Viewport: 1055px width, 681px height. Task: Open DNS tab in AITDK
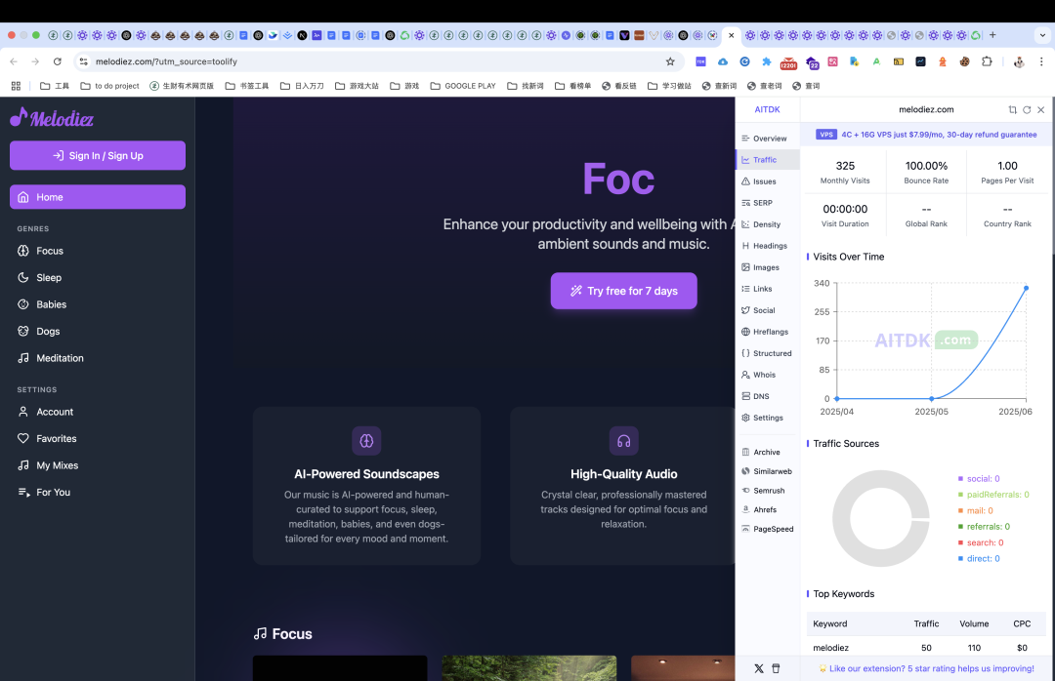point(767,397)
